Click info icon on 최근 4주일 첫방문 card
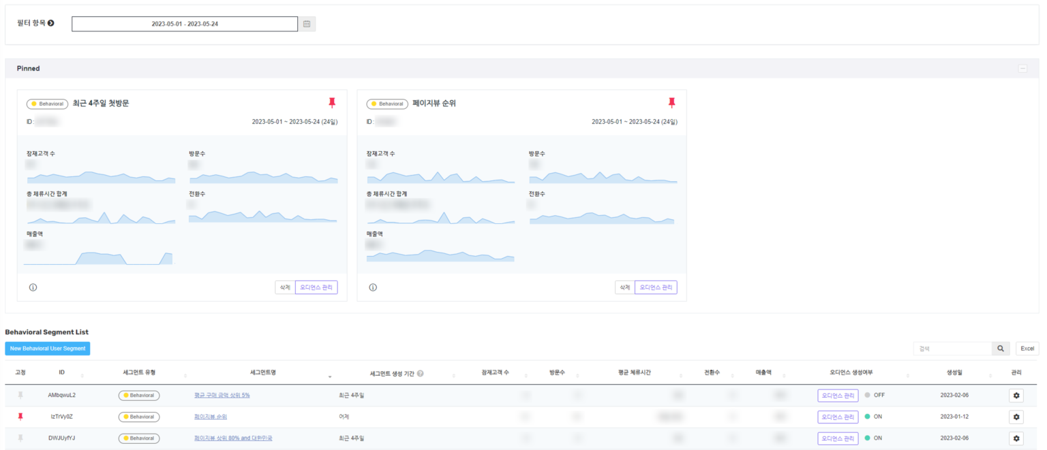The width and height of the screenshot is (1047, 450). click(32, 287)
